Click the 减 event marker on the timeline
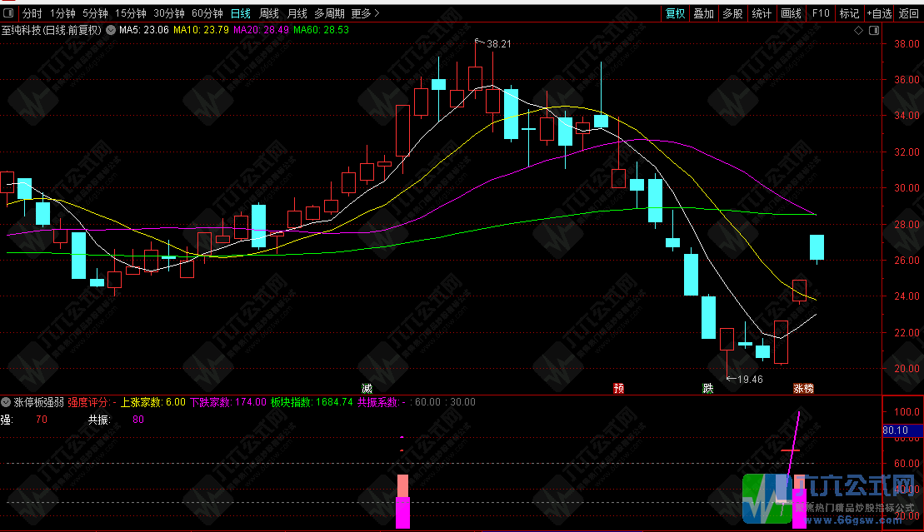Image resolution: width=924 pixels, height=532 pixels. click(x=367, y=388)
